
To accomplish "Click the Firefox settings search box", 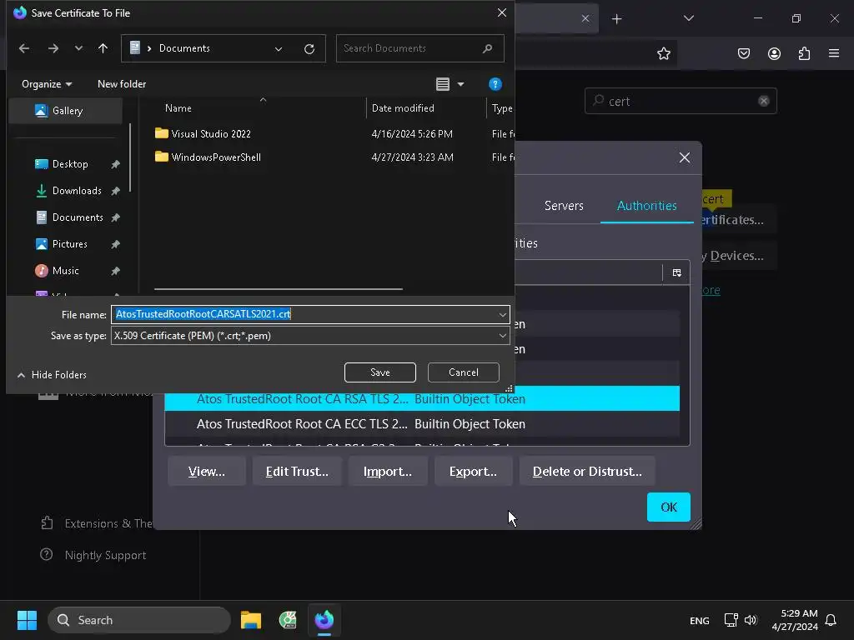I will pyautogui.click(x=681, y=101).
